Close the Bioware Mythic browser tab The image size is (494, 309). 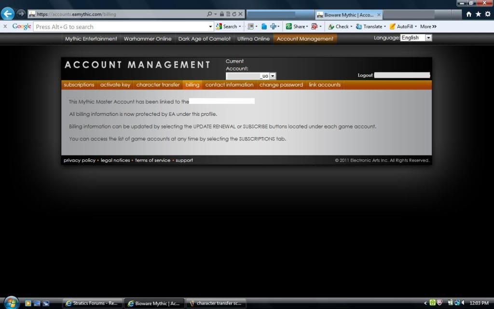[379, 14]
